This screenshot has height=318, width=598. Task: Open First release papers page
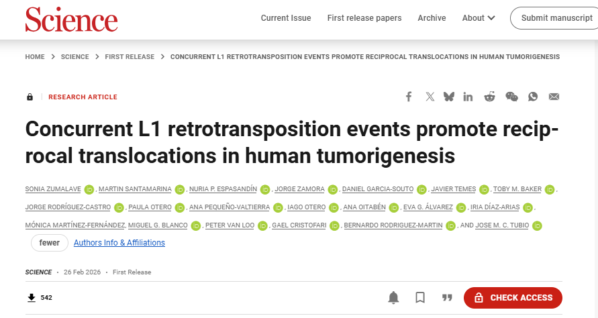point(364,18)
